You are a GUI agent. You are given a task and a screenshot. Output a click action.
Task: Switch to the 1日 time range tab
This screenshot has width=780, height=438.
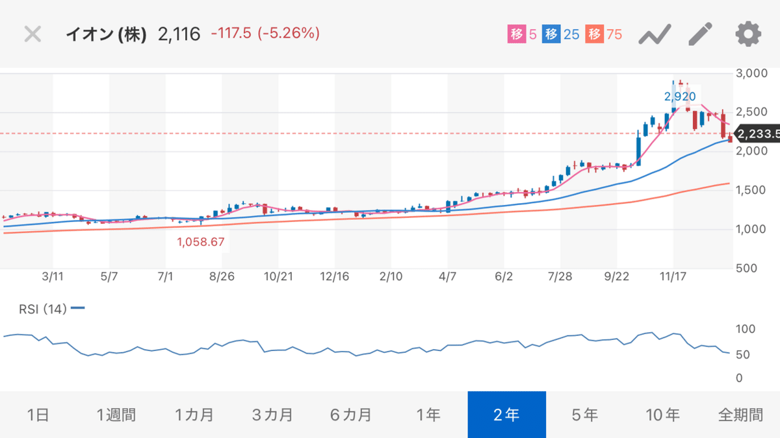(x=39, y=413)
